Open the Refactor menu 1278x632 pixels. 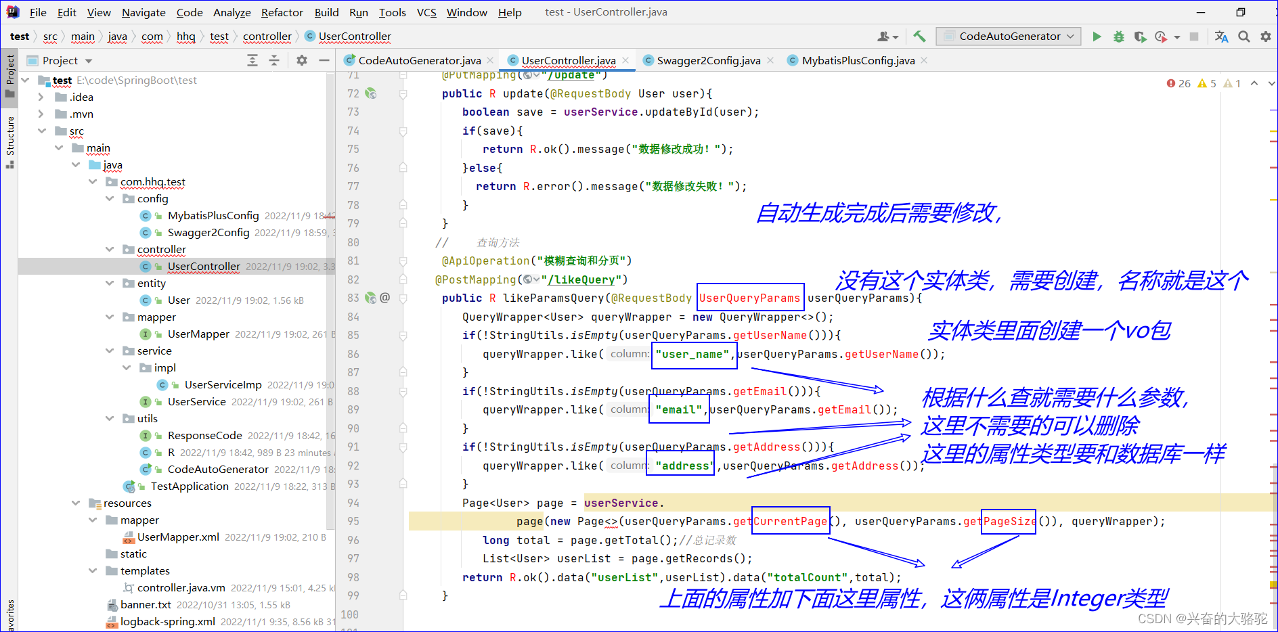tap(282, 12)
